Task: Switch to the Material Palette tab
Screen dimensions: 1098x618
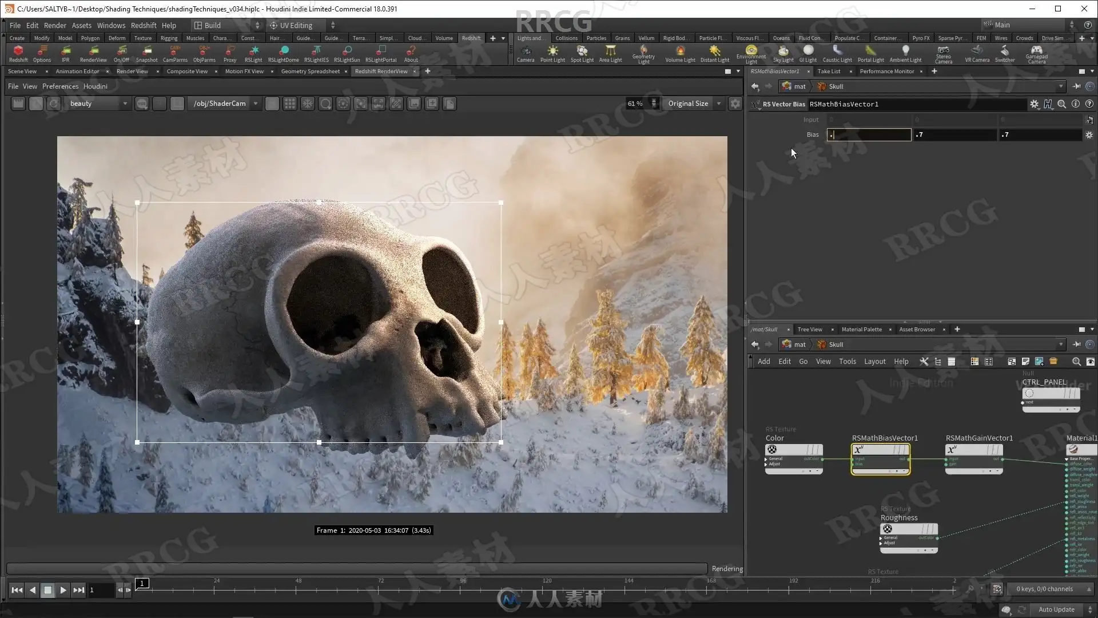Action: 861,330
